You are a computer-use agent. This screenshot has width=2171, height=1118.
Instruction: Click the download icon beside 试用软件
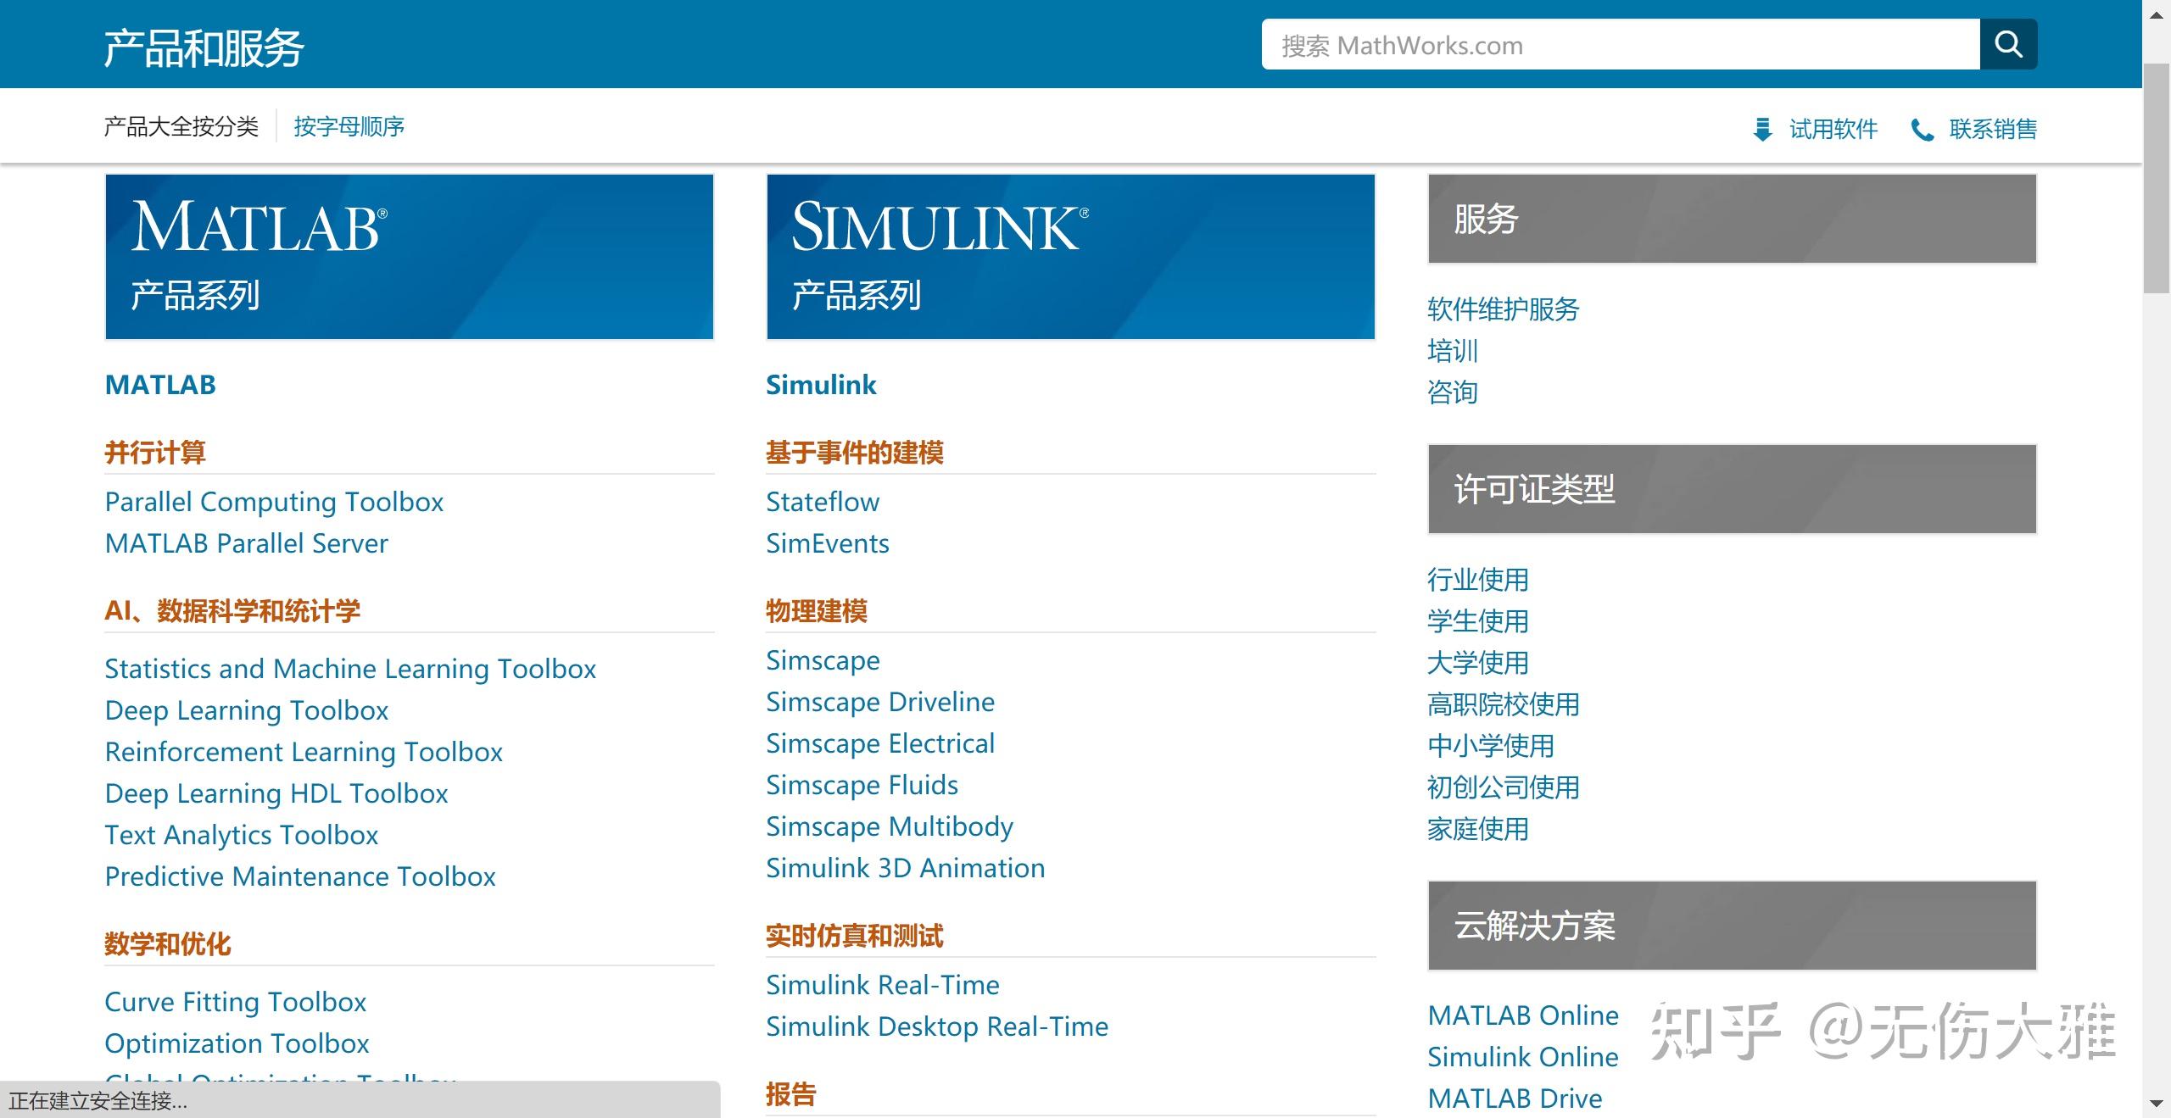point(1762,130)
